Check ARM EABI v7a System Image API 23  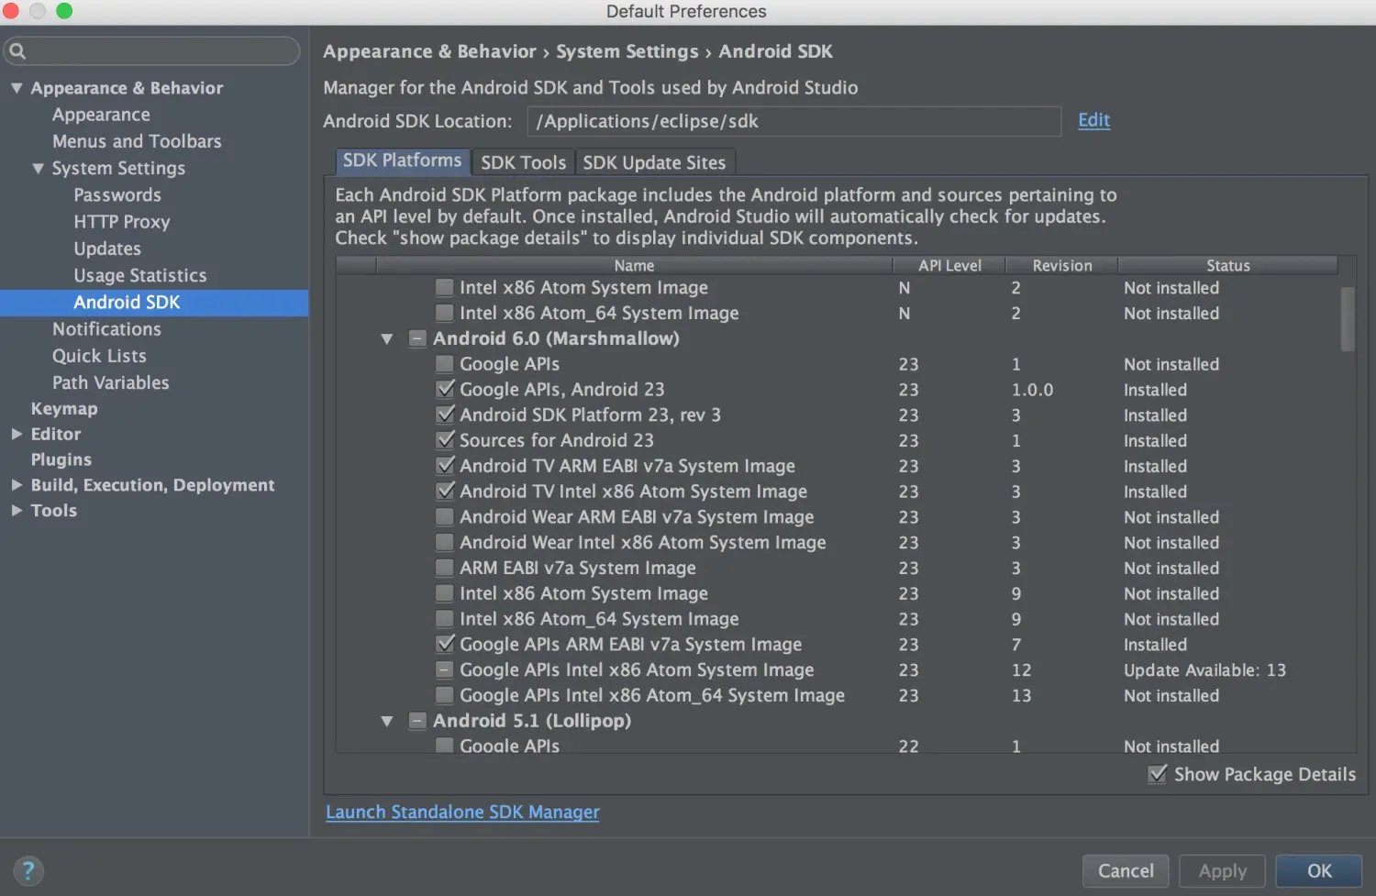click(444, 569)
